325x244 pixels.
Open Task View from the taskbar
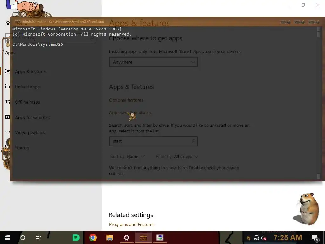point(38,238)
